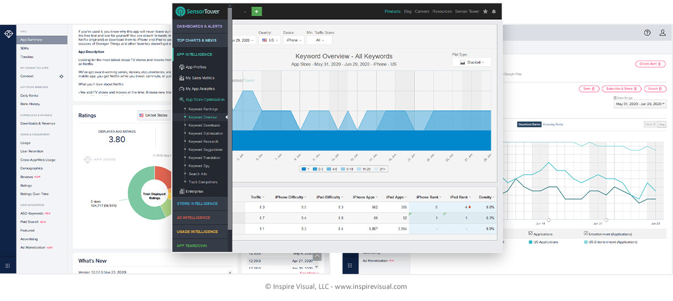Screen dimensions: 673x301
Task: Switch to Grossing Ranks toggle
Action: (x=553, y=125)
